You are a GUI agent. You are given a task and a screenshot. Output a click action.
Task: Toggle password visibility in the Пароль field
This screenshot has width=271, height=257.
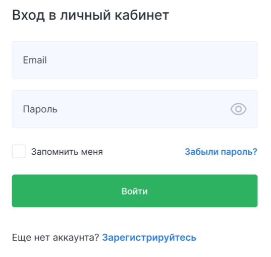pos(238,109)
